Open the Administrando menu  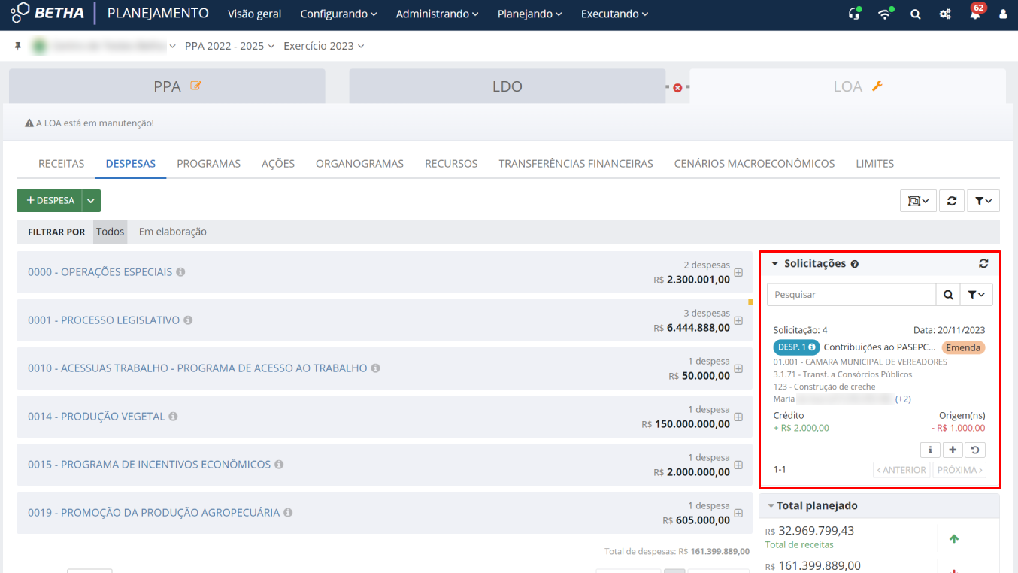[x=437, y=14]
